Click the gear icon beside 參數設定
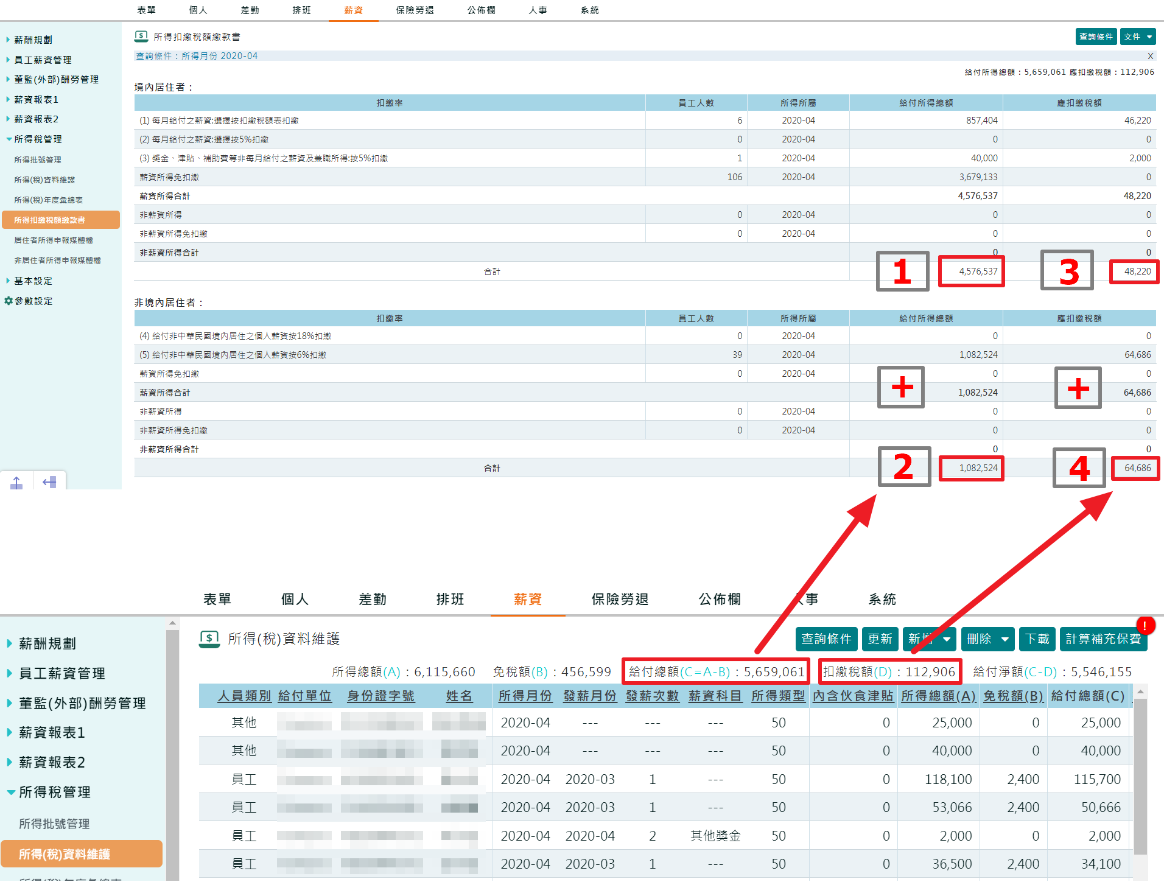 click(8, 301)
